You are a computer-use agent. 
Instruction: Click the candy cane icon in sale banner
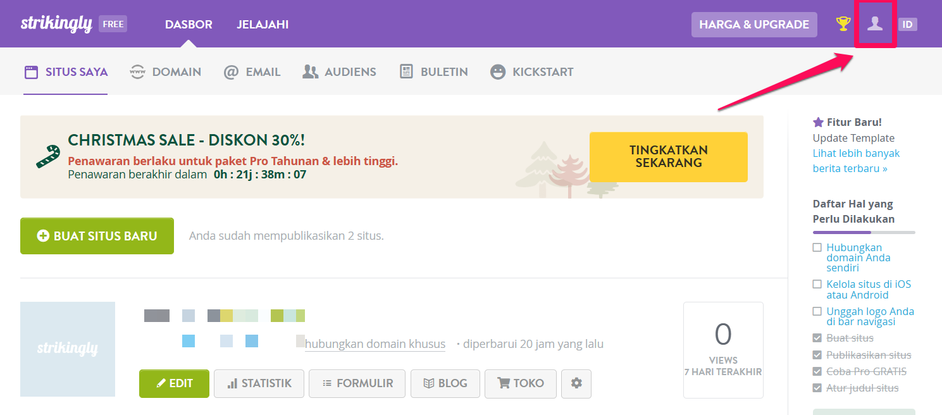(48, 157)
